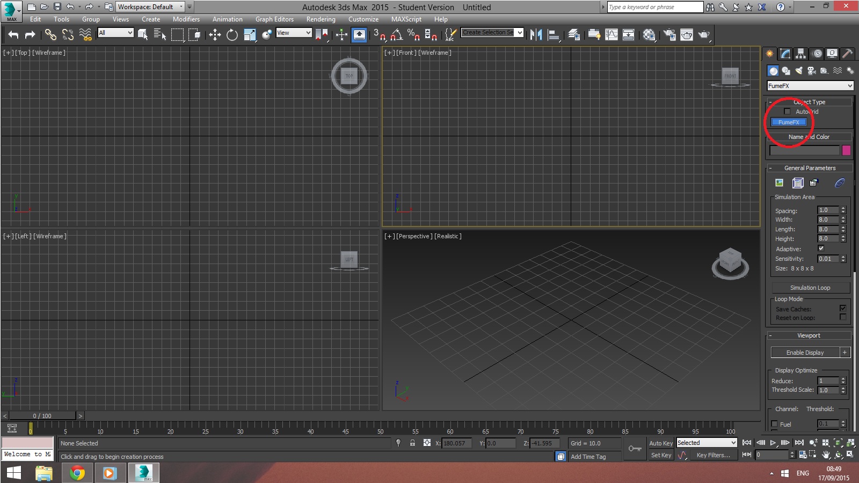Select the Select and Link tool
The width and height of the screenshot is (859, 483).
[x=50, y=35]
